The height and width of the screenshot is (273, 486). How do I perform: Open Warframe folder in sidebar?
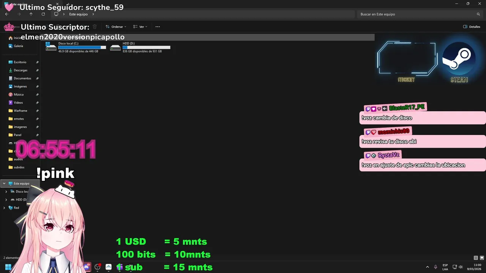20,111
